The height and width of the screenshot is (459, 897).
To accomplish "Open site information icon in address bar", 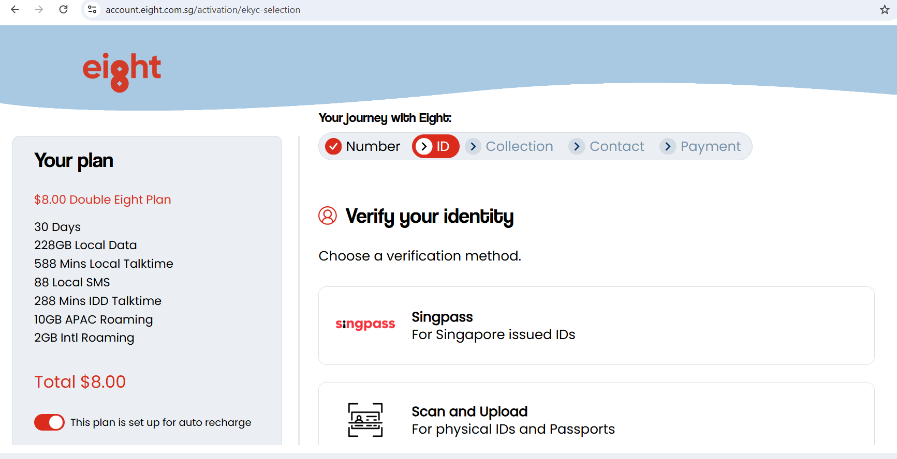I will click(x=92, y=9).
